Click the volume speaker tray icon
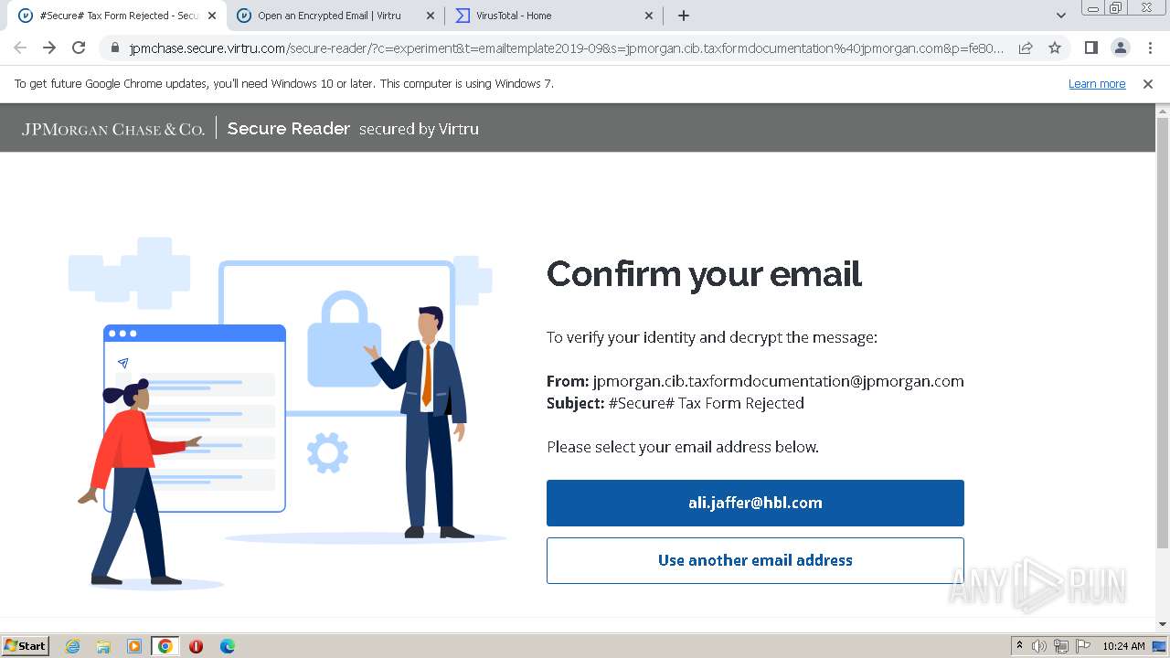 (1039, 646)
